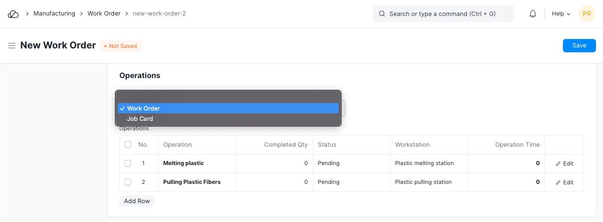Toggle sidebar with hamburger menu icon
The image size is (603, 222).
pyautogui.click(x=12, y=46)
